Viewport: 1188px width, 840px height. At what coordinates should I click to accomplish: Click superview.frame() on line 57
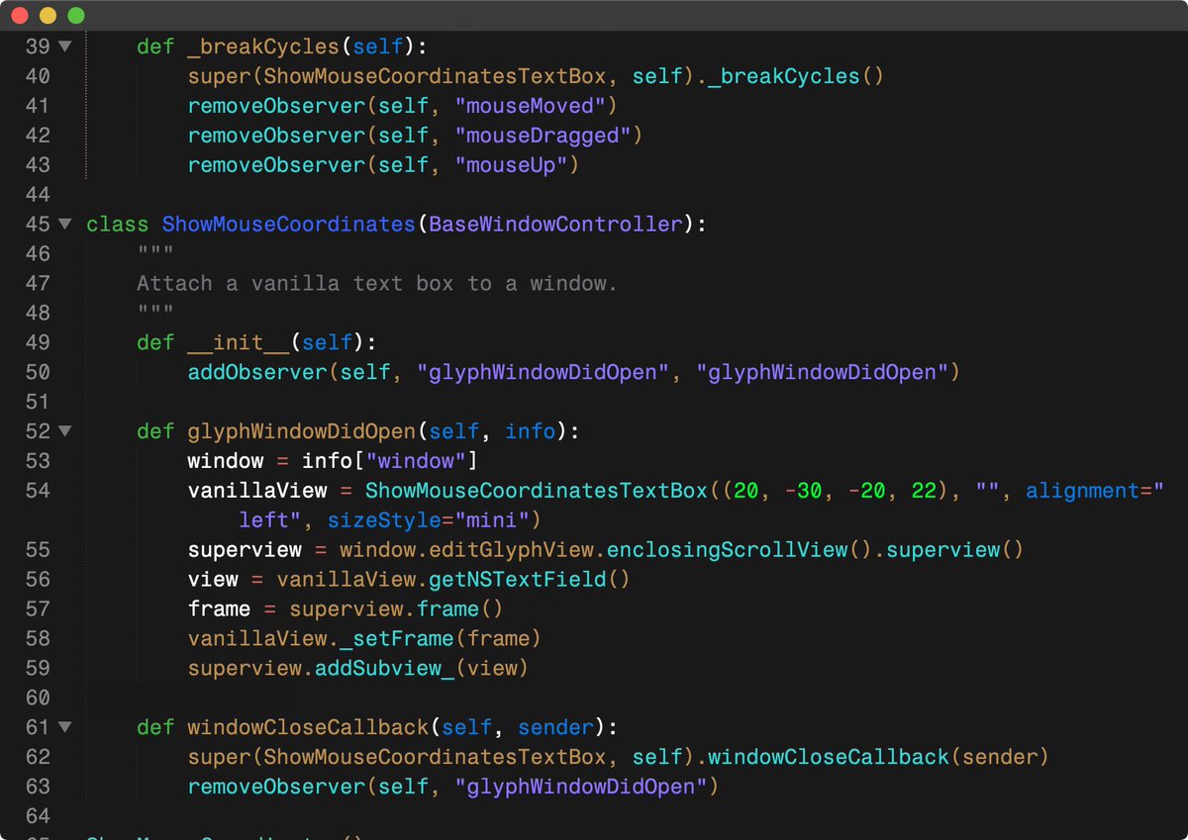[x=396, y=609]
